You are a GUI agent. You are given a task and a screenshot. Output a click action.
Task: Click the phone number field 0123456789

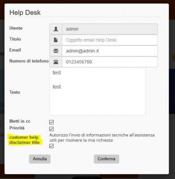[x=110, y=62]
